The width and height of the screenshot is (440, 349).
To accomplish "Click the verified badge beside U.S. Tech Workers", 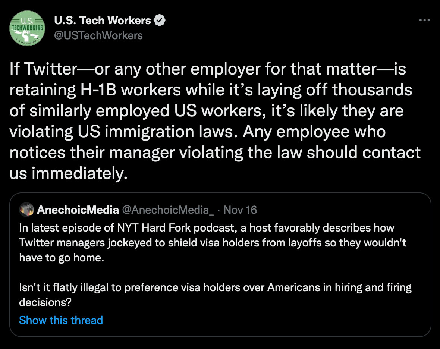I will coord(160,21).
